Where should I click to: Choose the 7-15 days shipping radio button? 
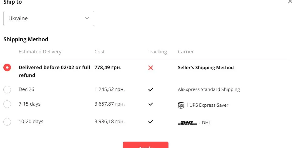[7, 104]
